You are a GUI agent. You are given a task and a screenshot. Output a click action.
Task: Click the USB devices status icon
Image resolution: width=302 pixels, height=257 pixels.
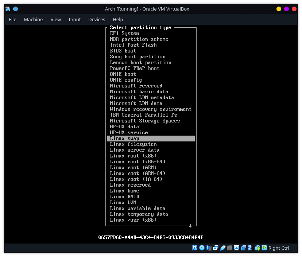pyautogui.click(x=222, y=248)
